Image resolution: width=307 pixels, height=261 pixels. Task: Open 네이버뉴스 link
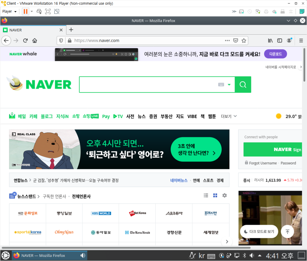point(179,180)
